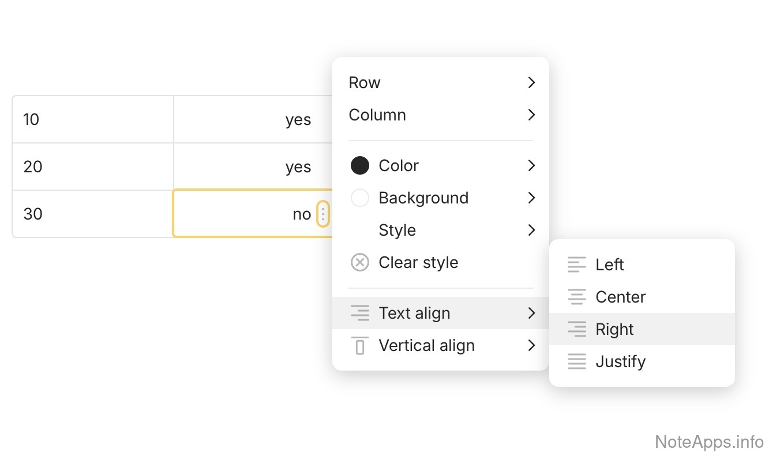Expand the Column submenu chevron

[531, 115]
